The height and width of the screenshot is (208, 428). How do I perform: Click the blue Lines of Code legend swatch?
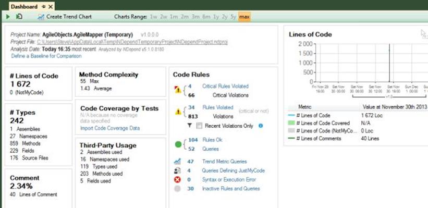tap(291, 115)
